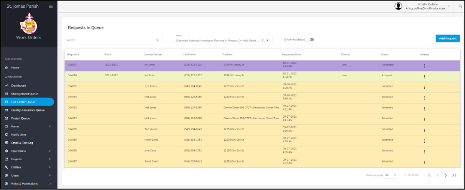Open the Dashboard page

pos(19,85)
